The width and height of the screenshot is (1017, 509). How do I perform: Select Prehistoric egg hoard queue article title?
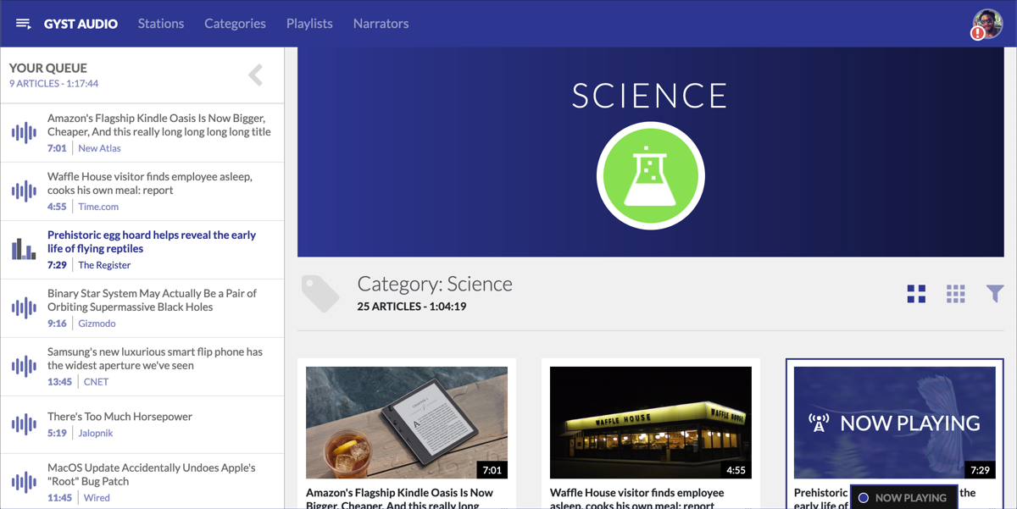click(x=152, y=242)
